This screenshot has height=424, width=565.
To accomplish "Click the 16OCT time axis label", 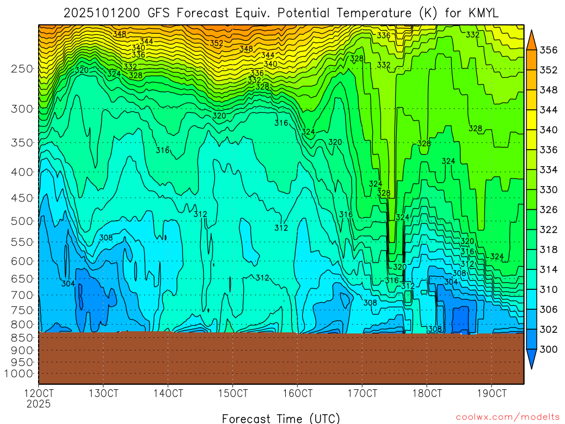I will pos(297,393).
